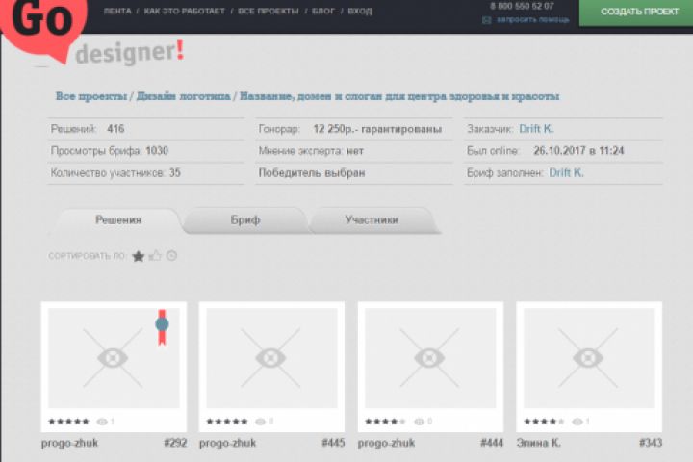Viewport: 693px width, 462px height.
Task: Click views eye icon under solution #343
Action: pos(577,422)
